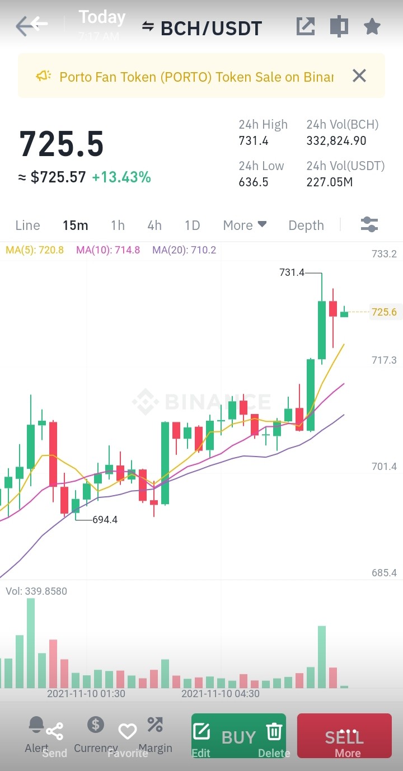Tap the green BUY button
The height and width of the screenshot is (771, 403).
[x=238, y=736]
